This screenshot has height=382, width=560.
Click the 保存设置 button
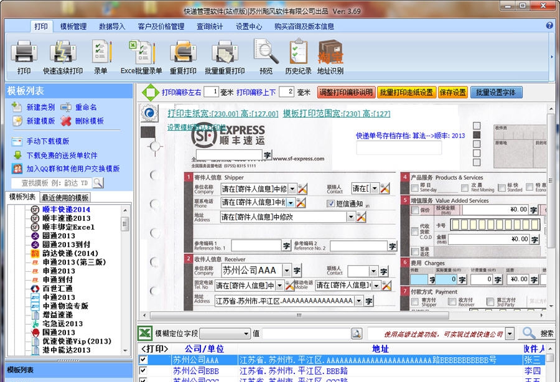click(x=452, y=93)
